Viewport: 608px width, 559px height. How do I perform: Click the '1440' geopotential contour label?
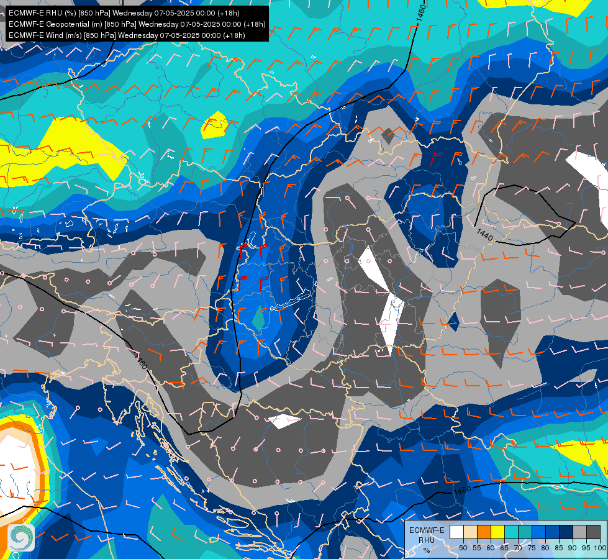point(484,235)
